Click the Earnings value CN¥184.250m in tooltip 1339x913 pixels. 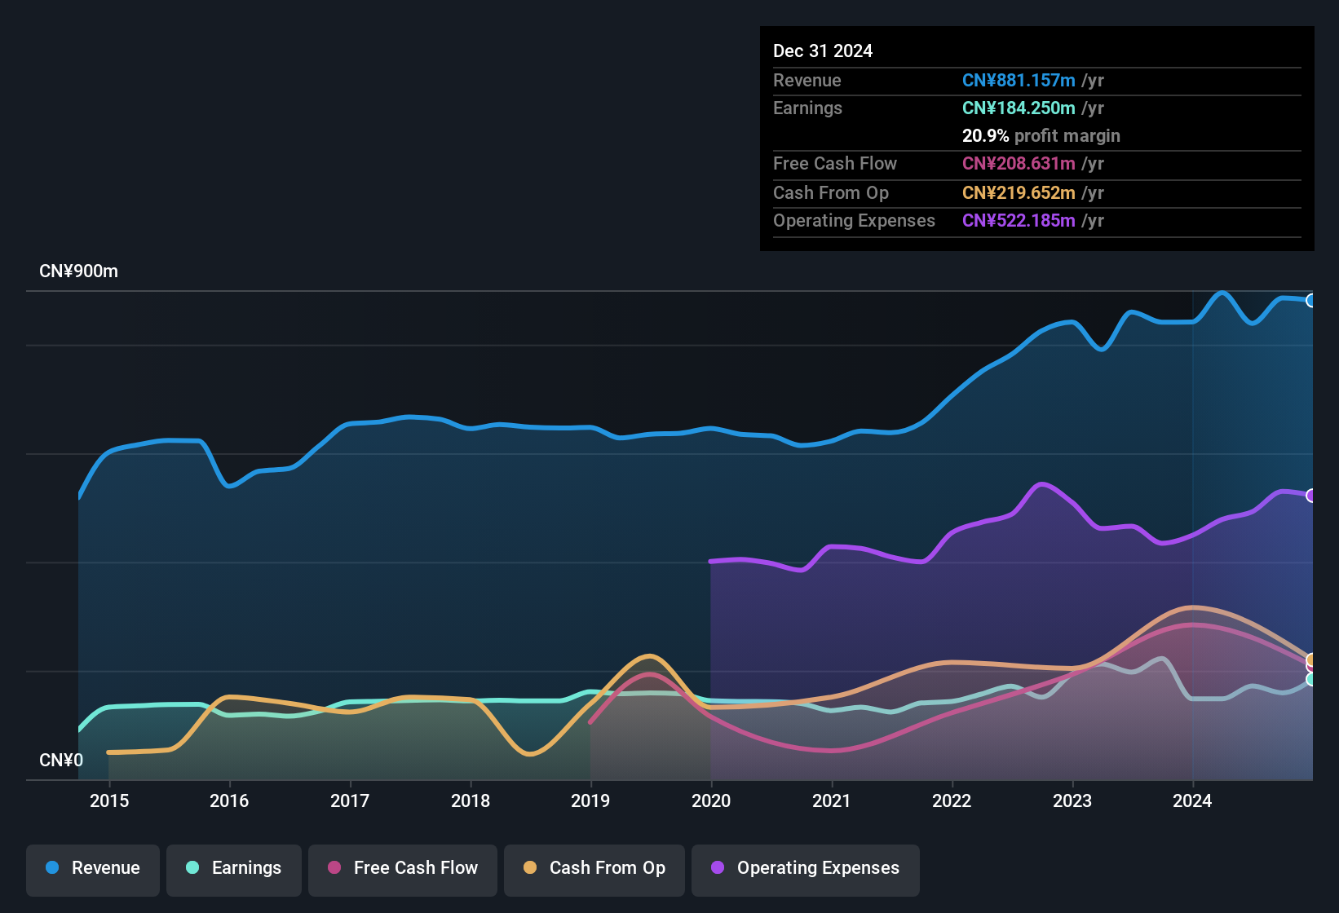click(1019, 108)
